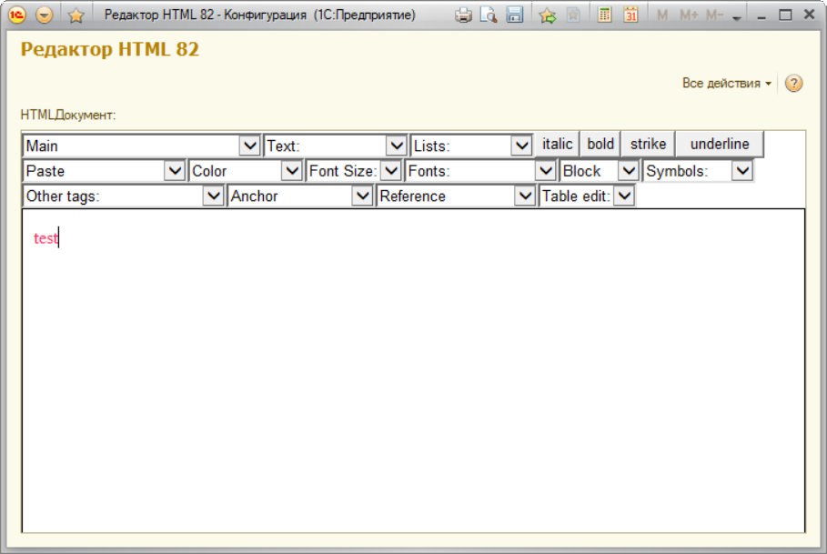
Task: Click the star favorites icon in title bar
Action: click(x=76, y=15)
